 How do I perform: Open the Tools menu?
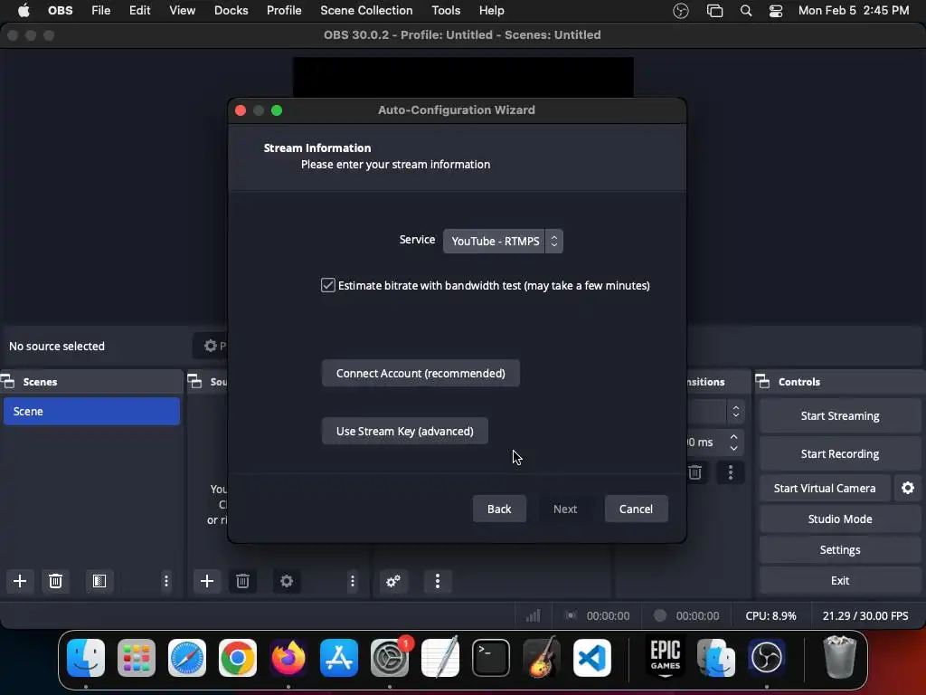click(x=446, y=11)
